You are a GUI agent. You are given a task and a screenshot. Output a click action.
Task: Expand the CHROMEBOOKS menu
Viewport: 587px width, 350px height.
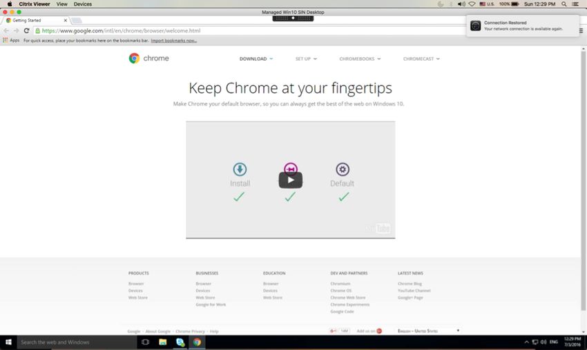tap(360, 59)
